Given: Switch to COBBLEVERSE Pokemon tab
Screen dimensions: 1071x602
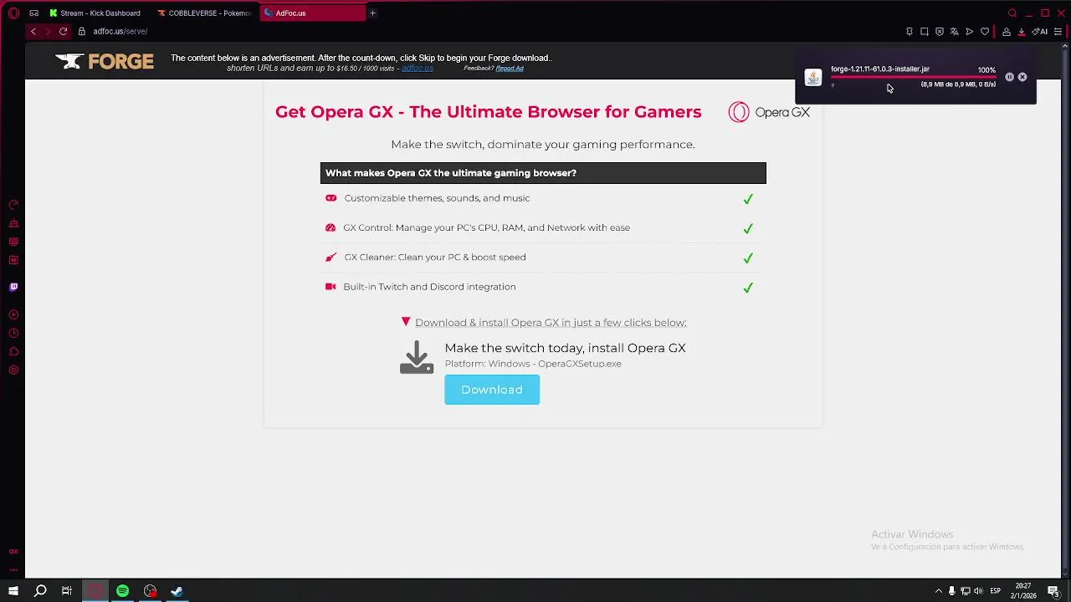Looking at the screenshot, I should [204, 13].
